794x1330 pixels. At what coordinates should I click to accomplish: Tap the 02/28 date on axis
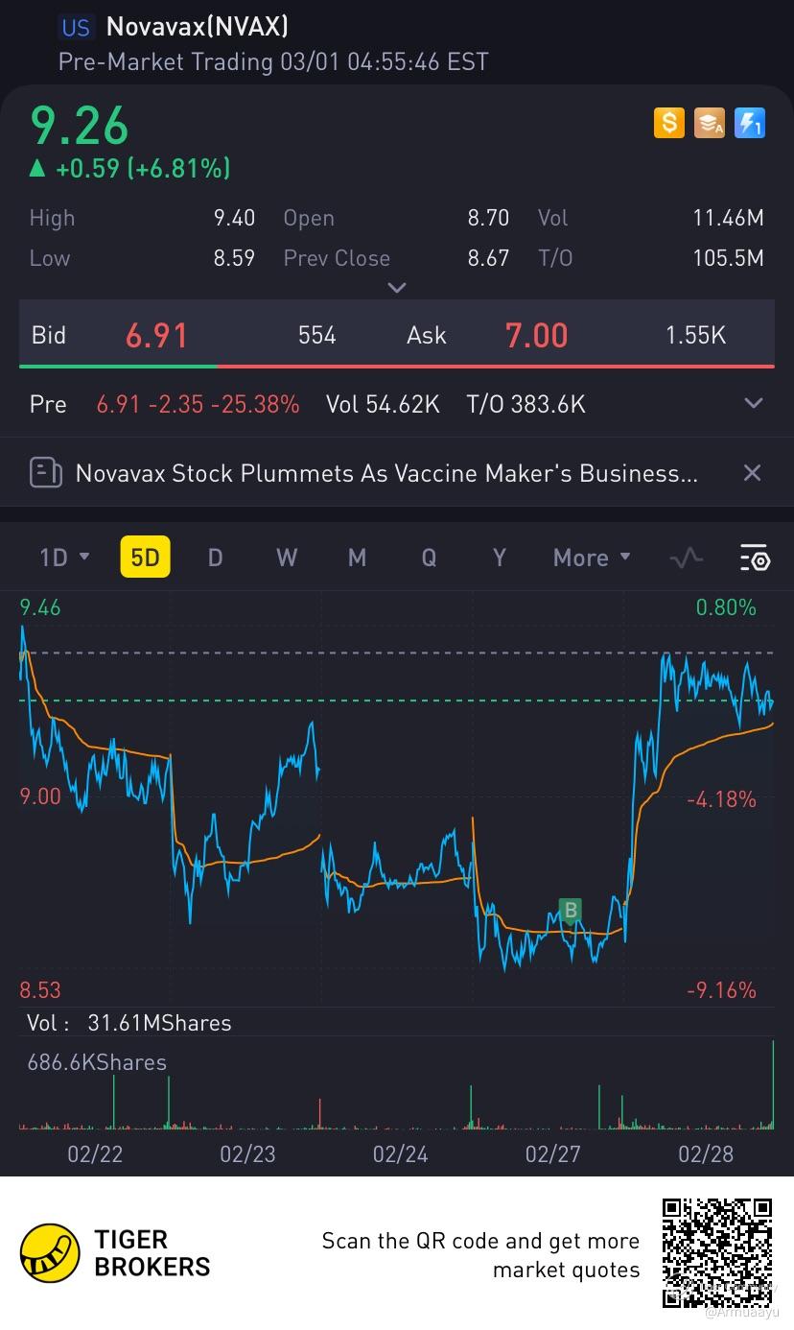[x=705, y=1153]
